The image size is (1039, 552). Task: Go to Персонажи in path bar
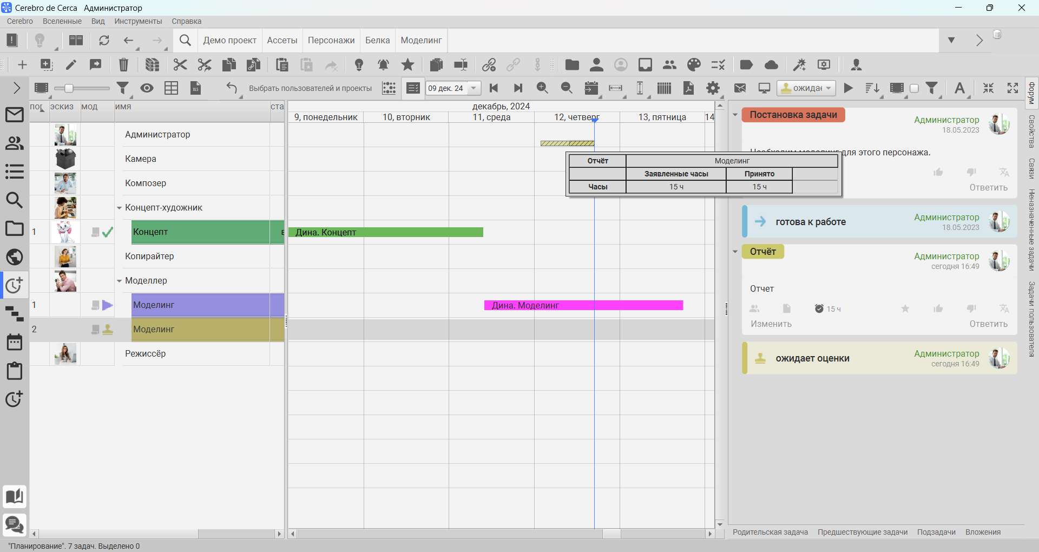331,41
